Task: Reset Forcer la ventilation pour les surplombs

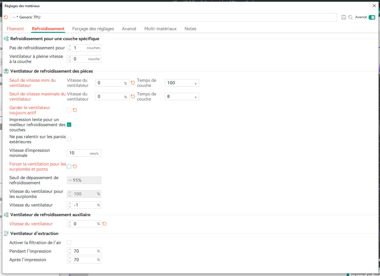Action: coord(75,167)
